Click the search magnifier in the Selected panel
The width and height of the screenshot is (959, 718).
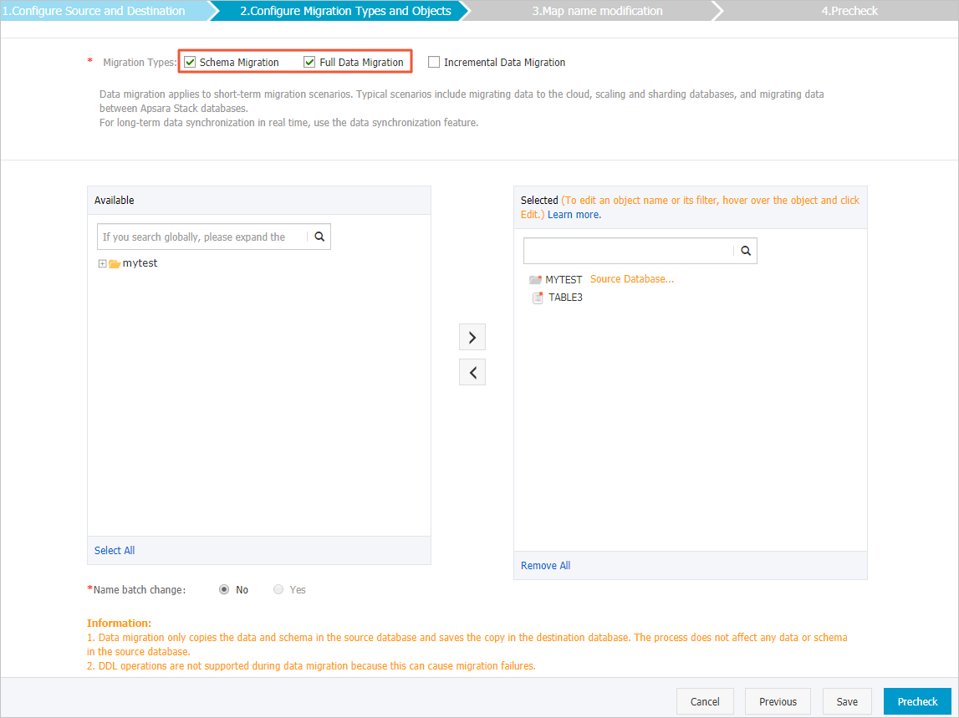744,250
